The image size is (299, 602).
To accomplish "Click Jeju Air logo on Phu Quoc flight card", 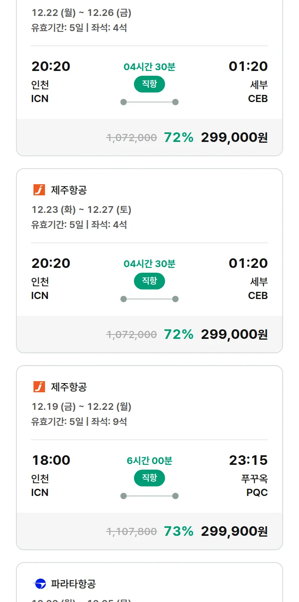I will pyautogui.click(x=39, y=387).
